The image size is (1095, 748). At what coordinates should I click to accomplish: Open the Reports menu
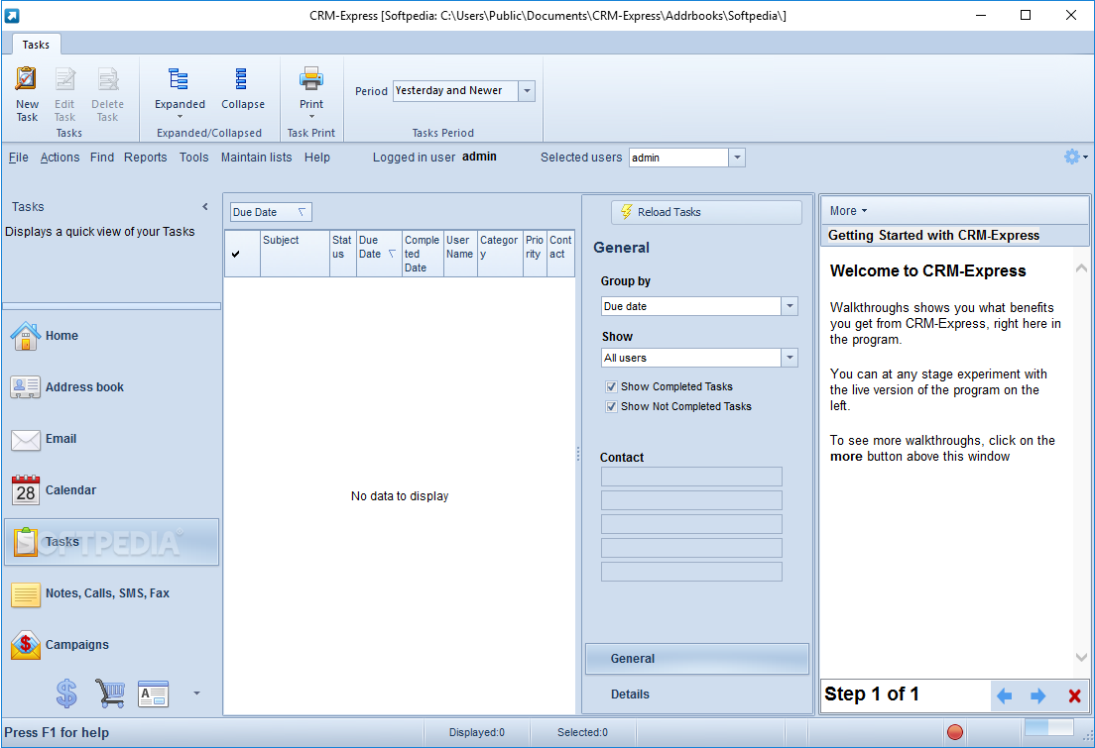coord(145,158)
